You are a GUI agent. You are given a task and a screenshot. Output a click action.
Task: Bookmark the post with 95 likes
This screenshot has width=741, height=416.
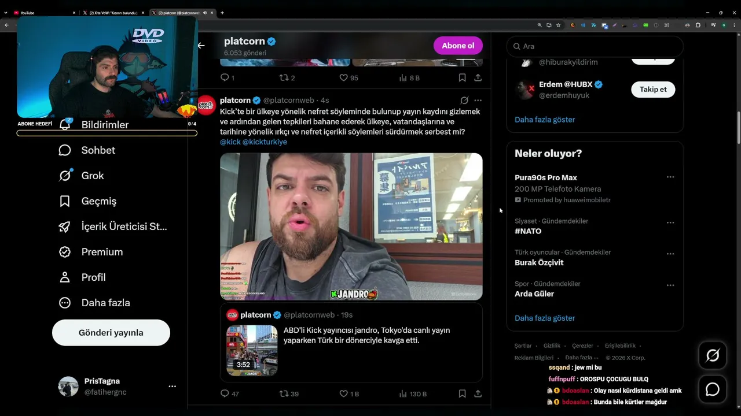[x=462, y=77]
